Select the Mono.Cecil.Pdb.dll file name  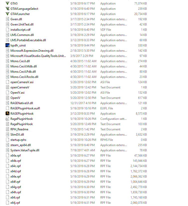23,72
